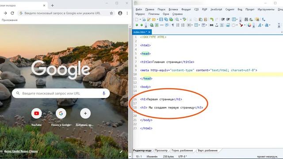The height and width of the screenshot is (159, 283).
Task: Expand the font style A dropdown arrow
Action: (x=262, y=25)
